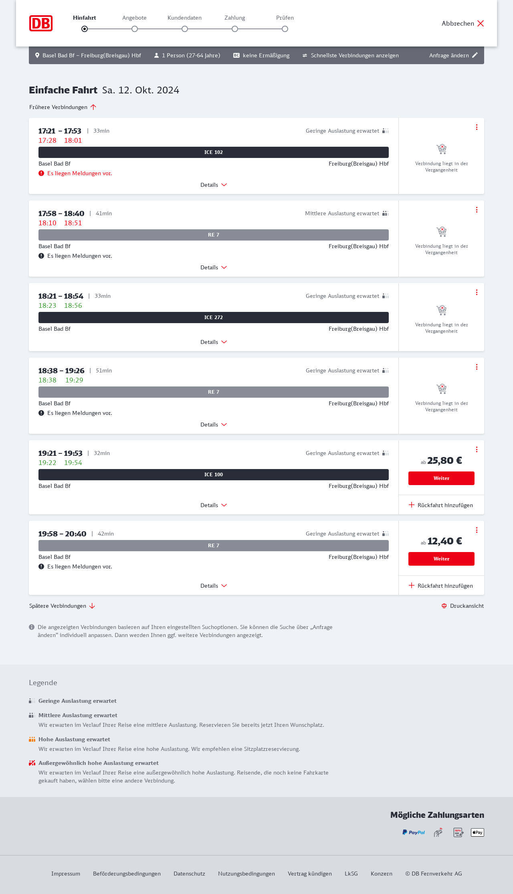This screenshot has width=513, height=894.
Task: Click the PayPal payment logo
Action: 414,832
